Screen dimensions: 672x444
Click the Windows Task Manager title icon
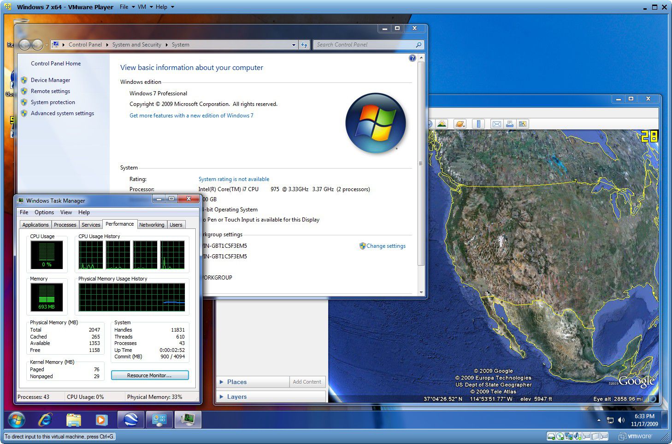[21, 200]
